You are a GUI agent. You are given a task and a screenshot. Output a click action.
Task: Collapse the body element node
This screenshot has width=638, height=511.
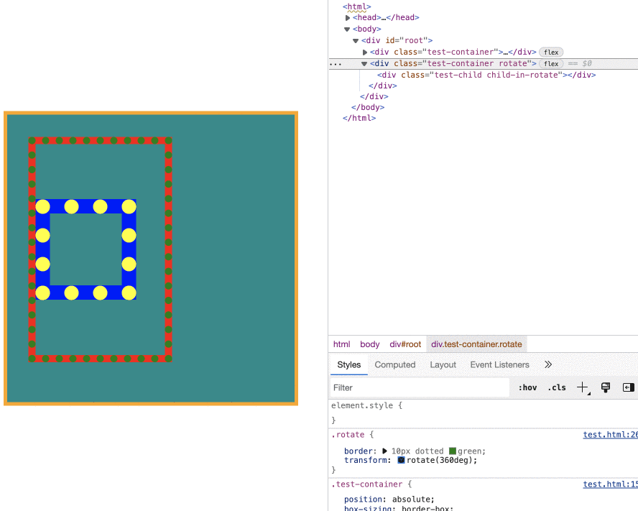point(347,29)
